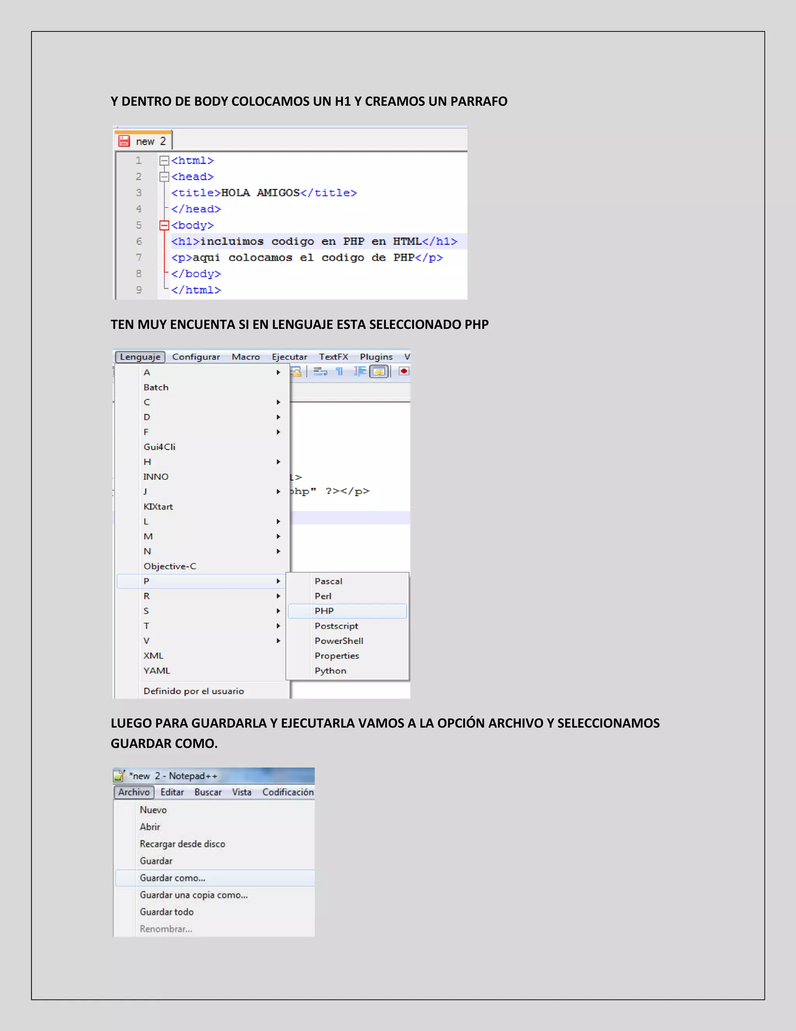
Task: Open the Ejecutar menu
Action: click(290, 357)
